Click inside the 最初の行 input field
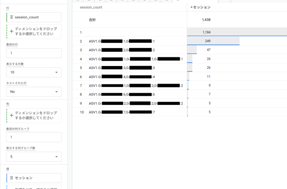The image size is (287, 189). point(34,53)
